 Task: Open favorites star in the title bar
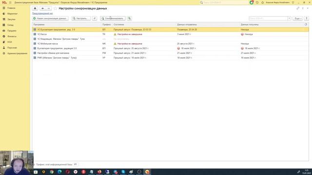[262, 2]
